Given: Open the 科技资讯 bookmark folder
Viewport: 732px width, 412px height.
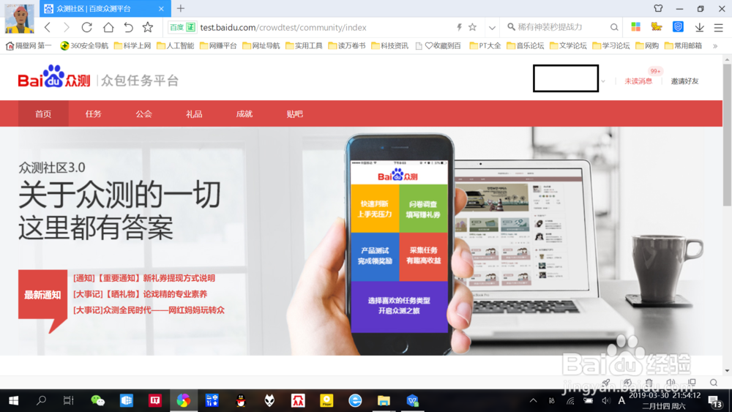Looking at the screenshot, I should point(390,45).
